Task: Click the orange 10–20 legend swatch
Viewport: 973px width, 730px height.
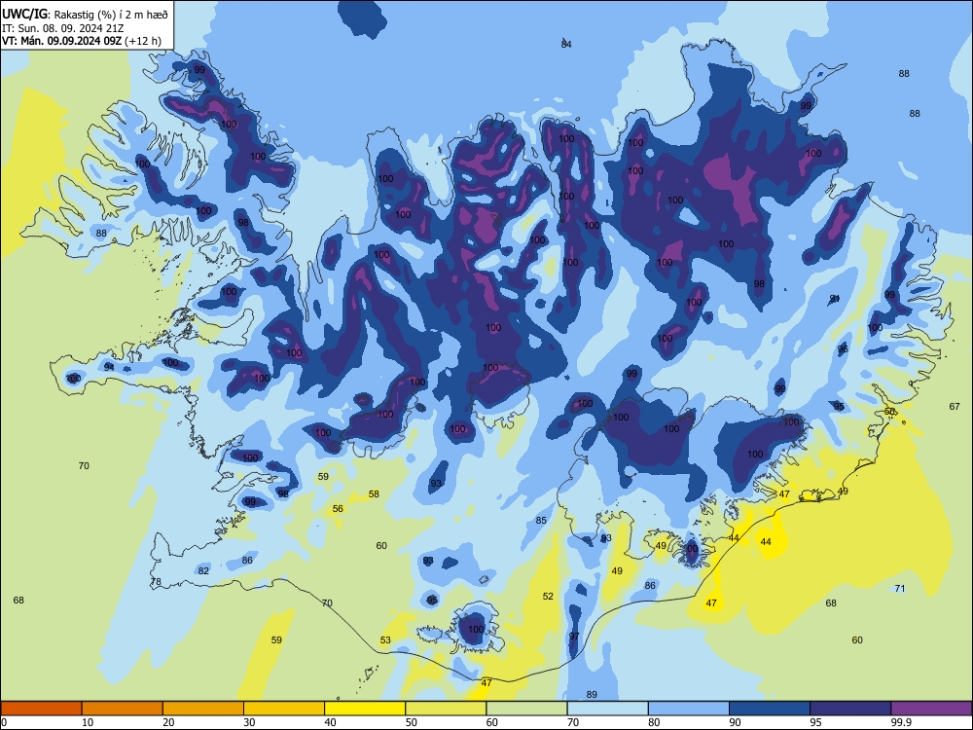Action: (123, 709)
